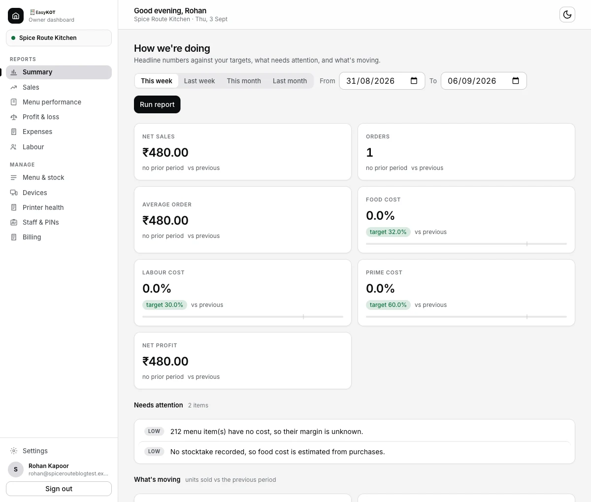This screenshot has width=591, height=502.
Task: Click the Average Order card
Action: coord(243,220)
